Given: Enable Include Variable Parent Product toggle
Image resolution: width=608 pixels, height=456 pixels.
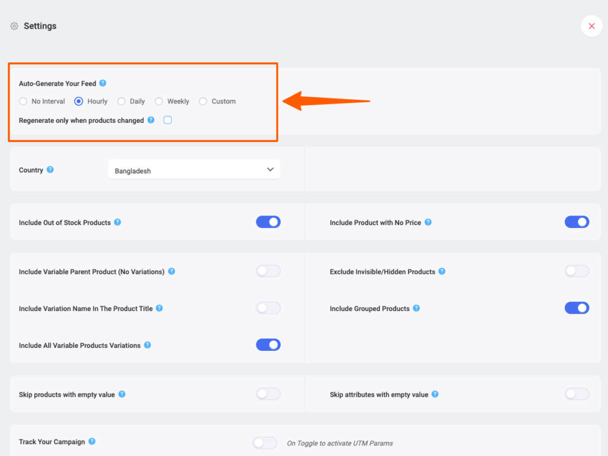Looking at the screenshot, I should pos(268,271).
